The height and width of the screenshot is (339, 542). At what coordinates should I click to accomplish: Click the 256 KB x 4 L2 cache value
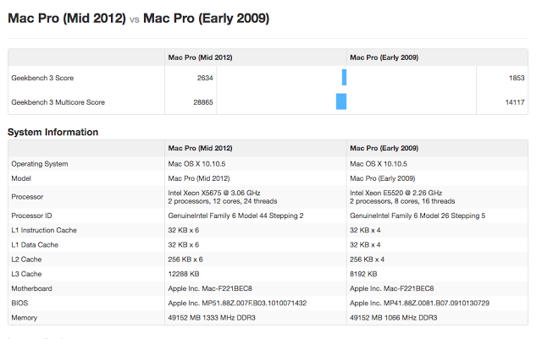[367, 260]
